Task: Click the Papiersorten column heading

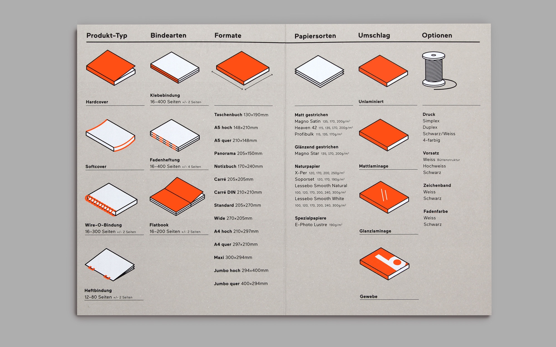Action: pos(315,36)
